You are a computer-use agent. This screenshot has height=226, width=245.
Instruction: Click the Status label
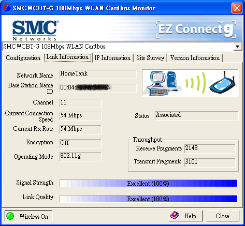142,116
